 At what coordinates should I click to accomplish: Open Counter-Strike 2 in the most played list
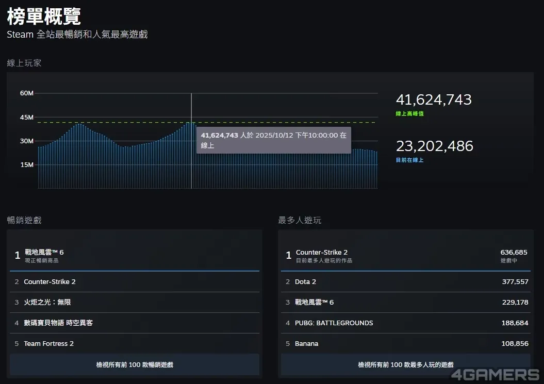pos(321,253)
